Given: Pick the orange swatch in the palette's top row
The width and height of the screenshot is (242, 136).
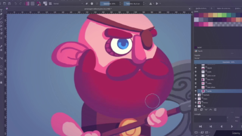Looking at the screenshot, I should pyautogui.click(x=210, y=15).
